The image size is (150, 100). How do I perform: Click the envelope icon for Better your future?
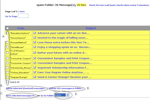(35, 53)
